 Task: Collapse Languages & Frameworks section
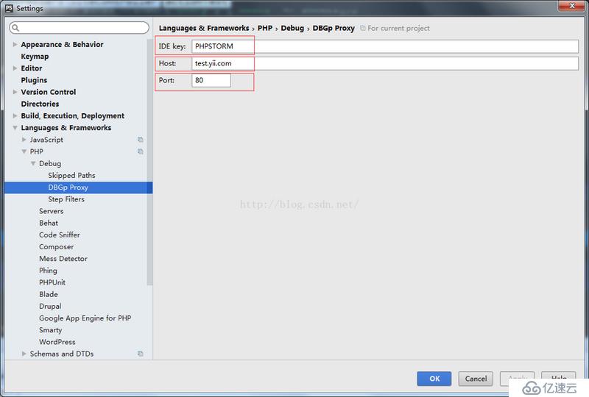[15, 128]
